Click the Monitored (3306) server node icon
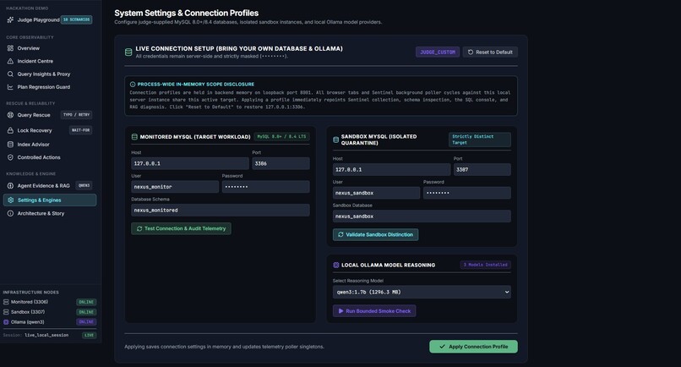Viewport: 681px width, 367px height. [6, 302]
